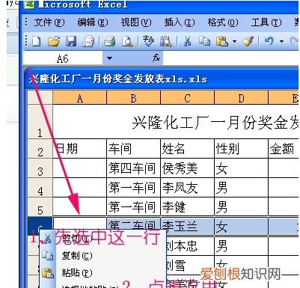This screenshot has height=288, width=300.
Task: Select row 2 header
Action: 40,149
